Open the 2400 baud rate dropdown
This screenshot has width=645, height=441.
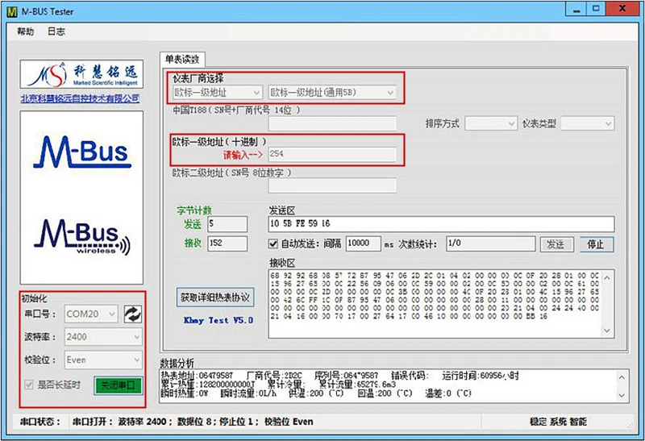pyautogui.click(x=104, y=337)
